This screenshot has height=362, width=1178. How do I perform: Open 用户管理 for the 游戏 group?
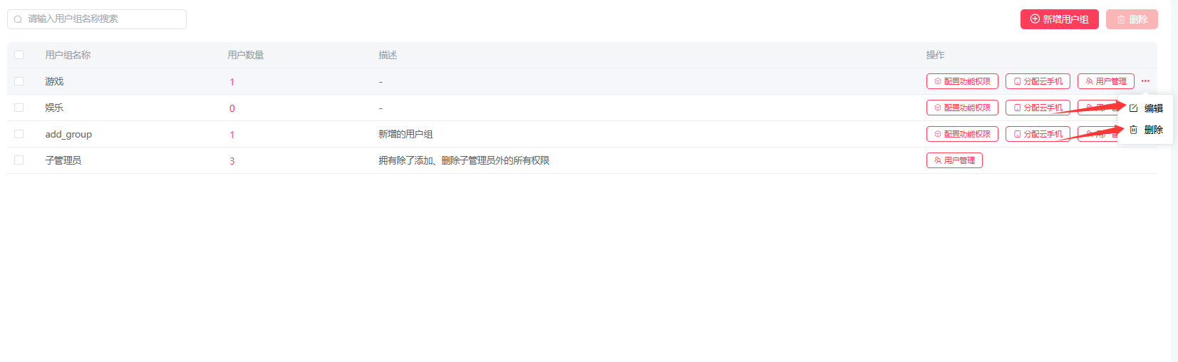click(x=1105, y=81)
